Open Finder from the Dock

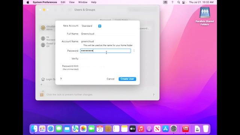pos(34,129)
